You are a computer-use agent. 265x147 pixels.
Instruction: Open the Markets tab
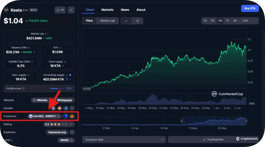pyautogui.click(x=107, y=10)
